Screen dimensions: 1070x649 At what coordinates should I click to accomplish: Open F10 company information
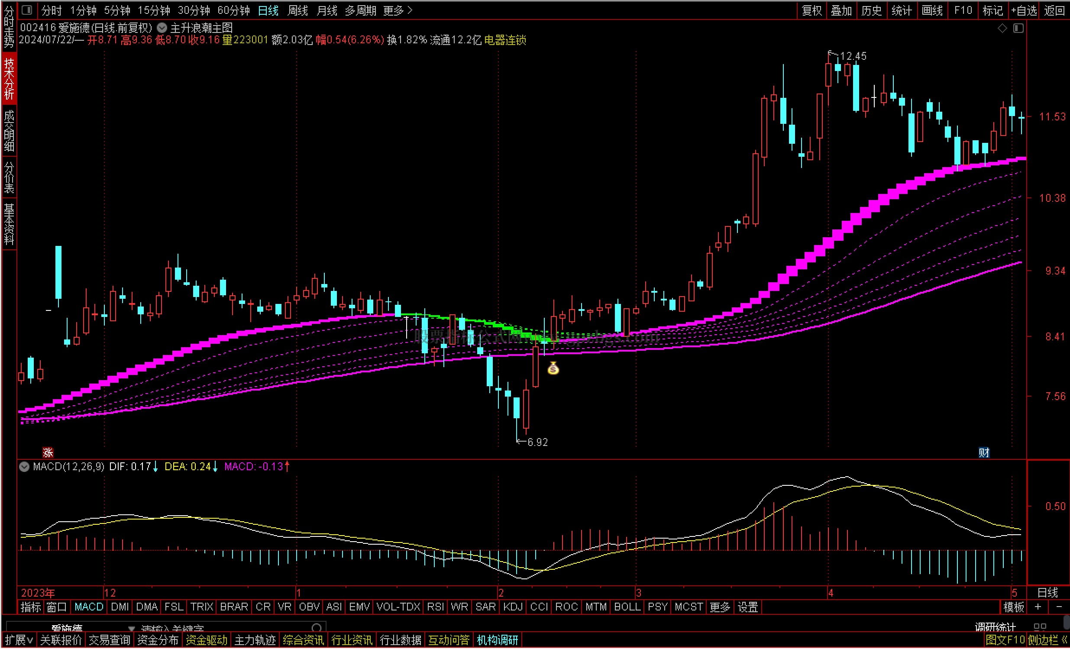[x=963, y=10]
